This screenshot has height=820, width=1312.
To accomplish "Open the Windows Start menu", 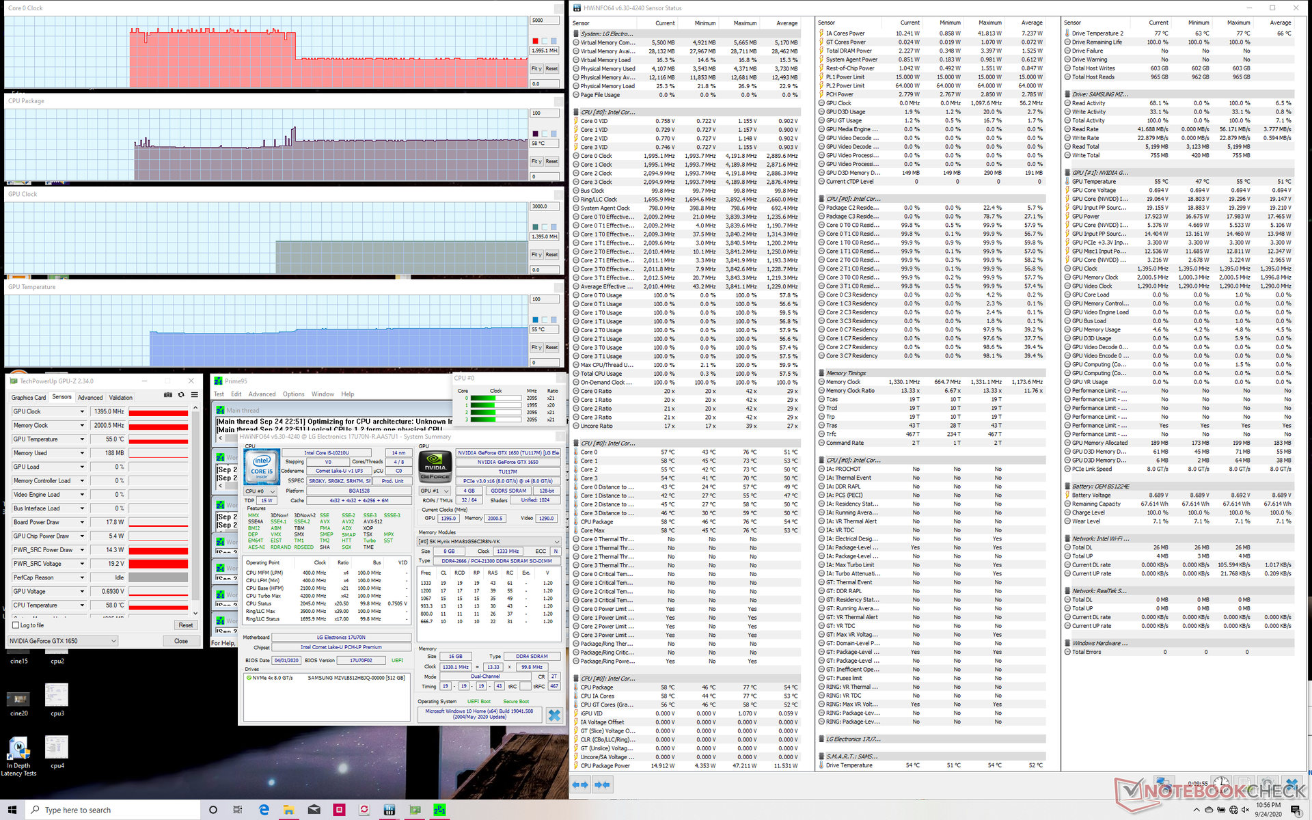I will tap(12, 810).
